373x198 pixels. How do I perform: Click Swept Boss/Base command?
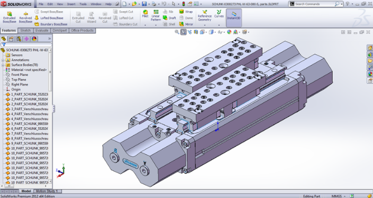(49, 12)
